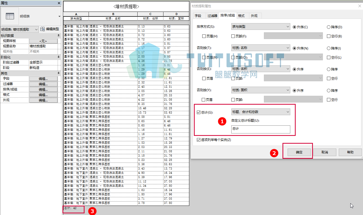Click 编辑 button for 字段
The width and height of the screenshot is (363, 215).
coord(43,79)
